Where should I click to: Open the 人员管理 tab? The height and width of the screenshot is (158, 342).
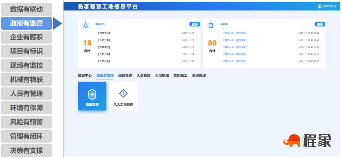pos(143,76)
